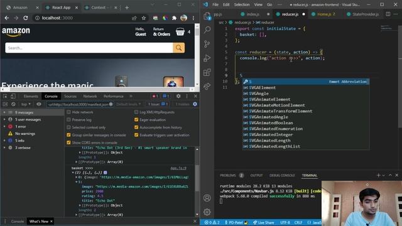Screen dimensions: 402x226
Task: Open Run and Debug view icon
Action: point(207,58)
